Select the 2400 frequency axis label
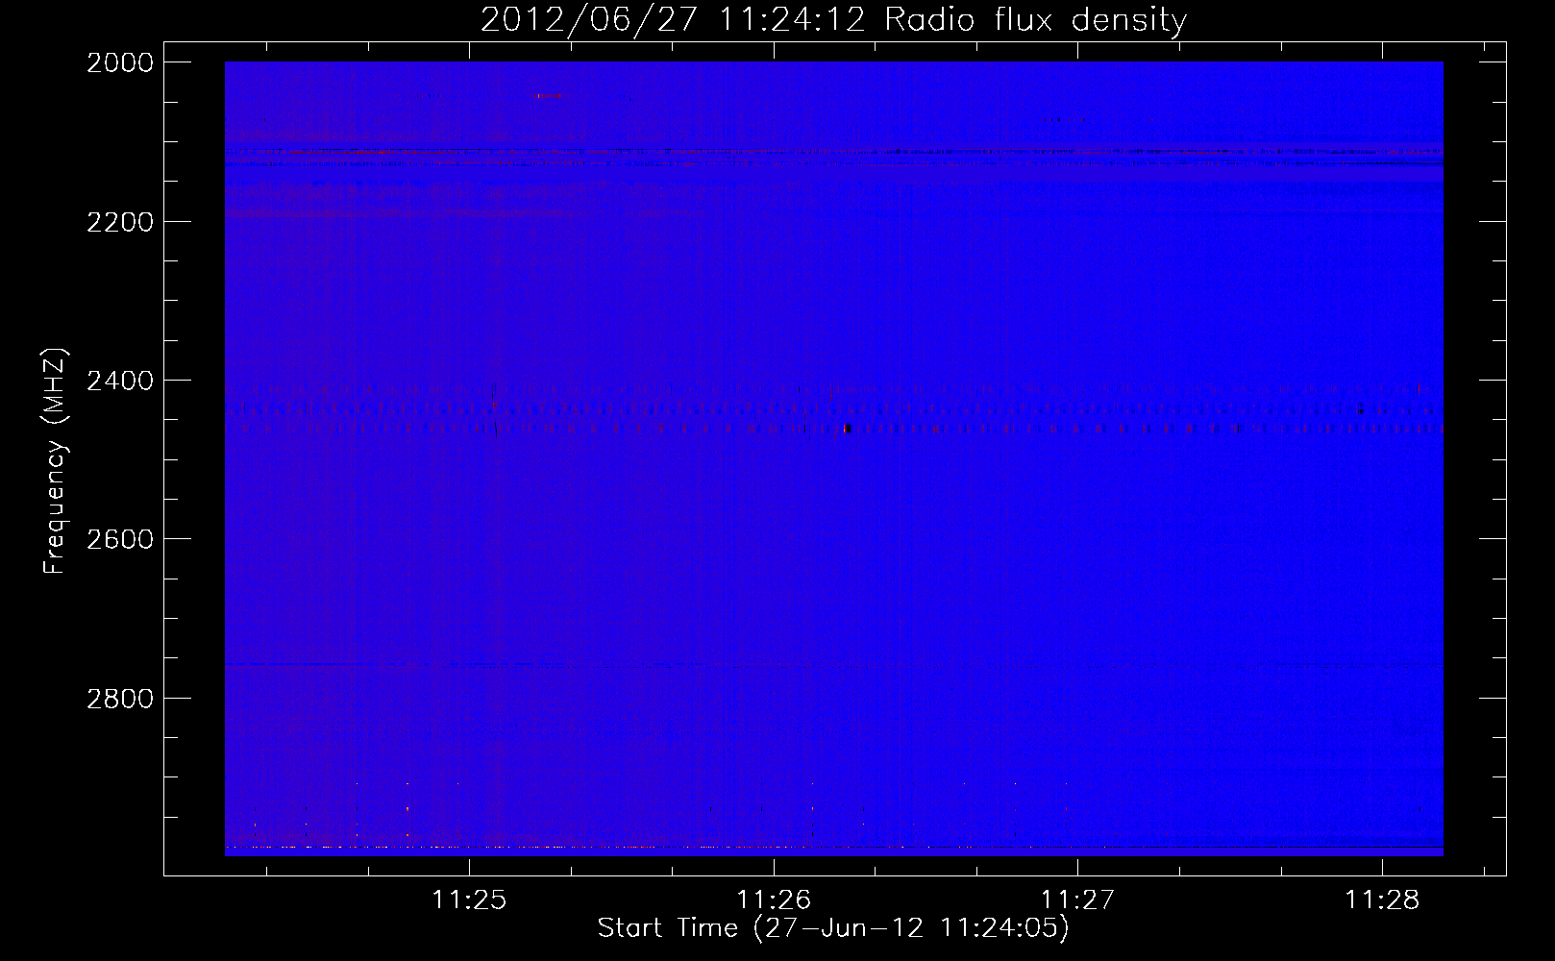 pos(119,381)
